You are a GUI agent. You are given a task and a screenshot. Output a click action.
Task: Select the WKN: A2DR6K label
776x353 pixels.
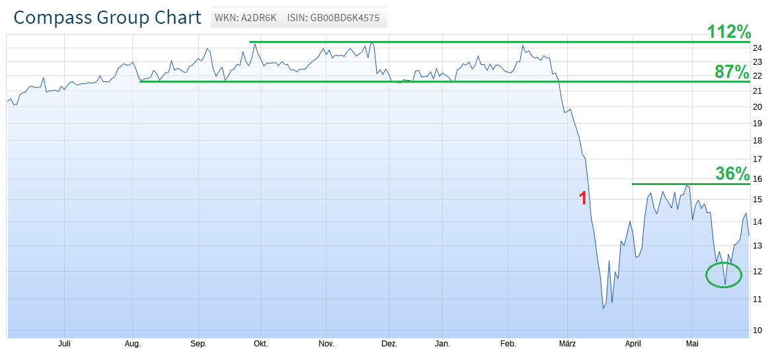[x=245, y=19]
